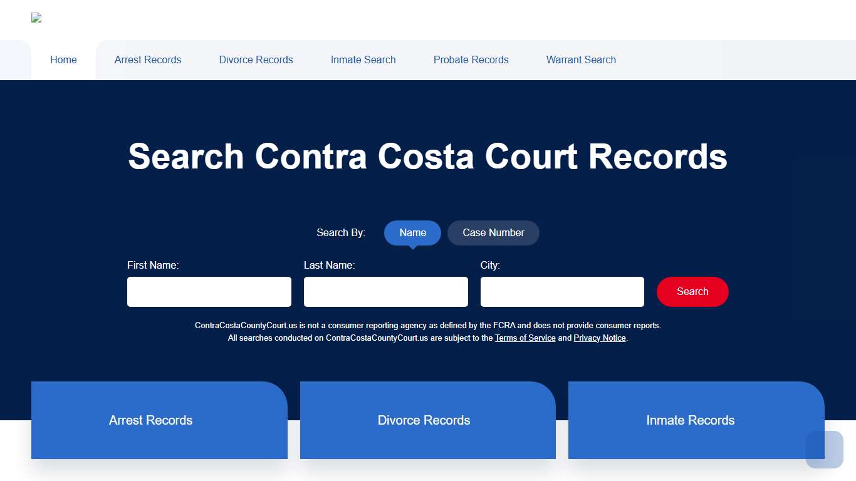Open the Privacy Notice link
The width and height of the screenshot is (856, 481).
click(599, 338)
